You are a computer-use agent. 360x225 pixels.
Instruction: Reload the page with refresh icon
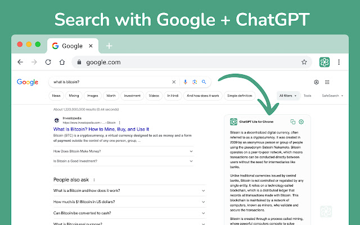(x=48, y=62)
